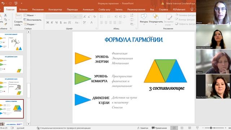
Task: Open the Справка tab
Action: 164,10
